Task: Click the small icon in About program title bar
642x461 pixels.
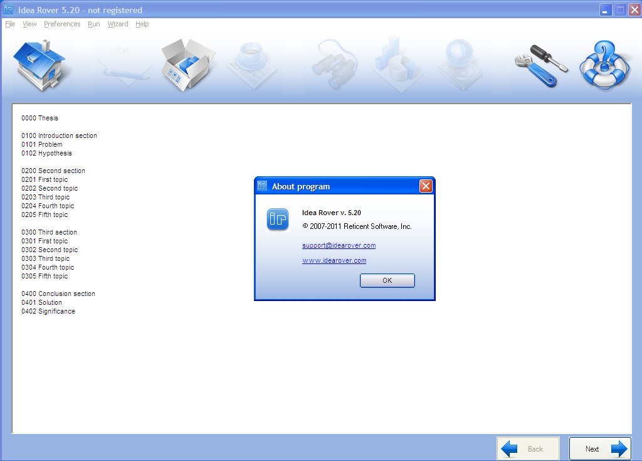Action: [x=262, y=186]
